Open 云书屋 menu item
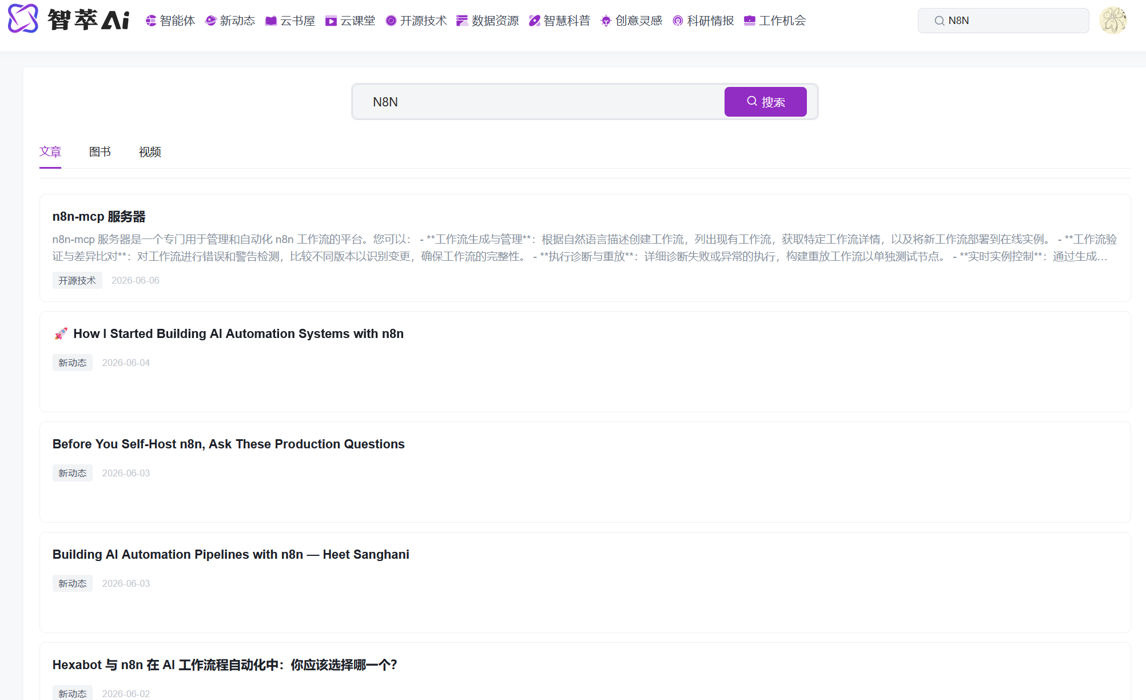Image resolution: width=1146 pixels, height=700 pixels. tap(291, 21)
